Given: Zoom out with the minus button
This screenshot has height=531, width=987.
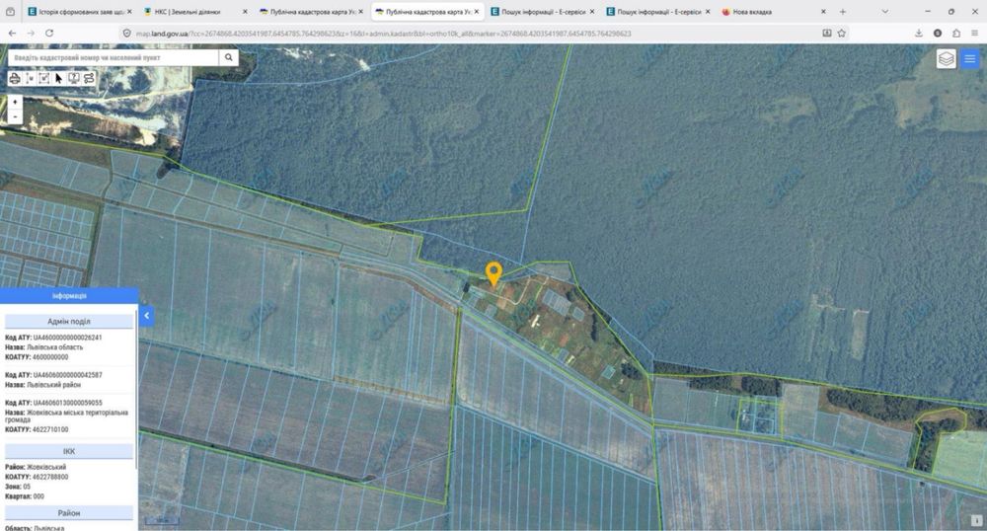Looking at the screenshot, I should (x=15, y=116).
